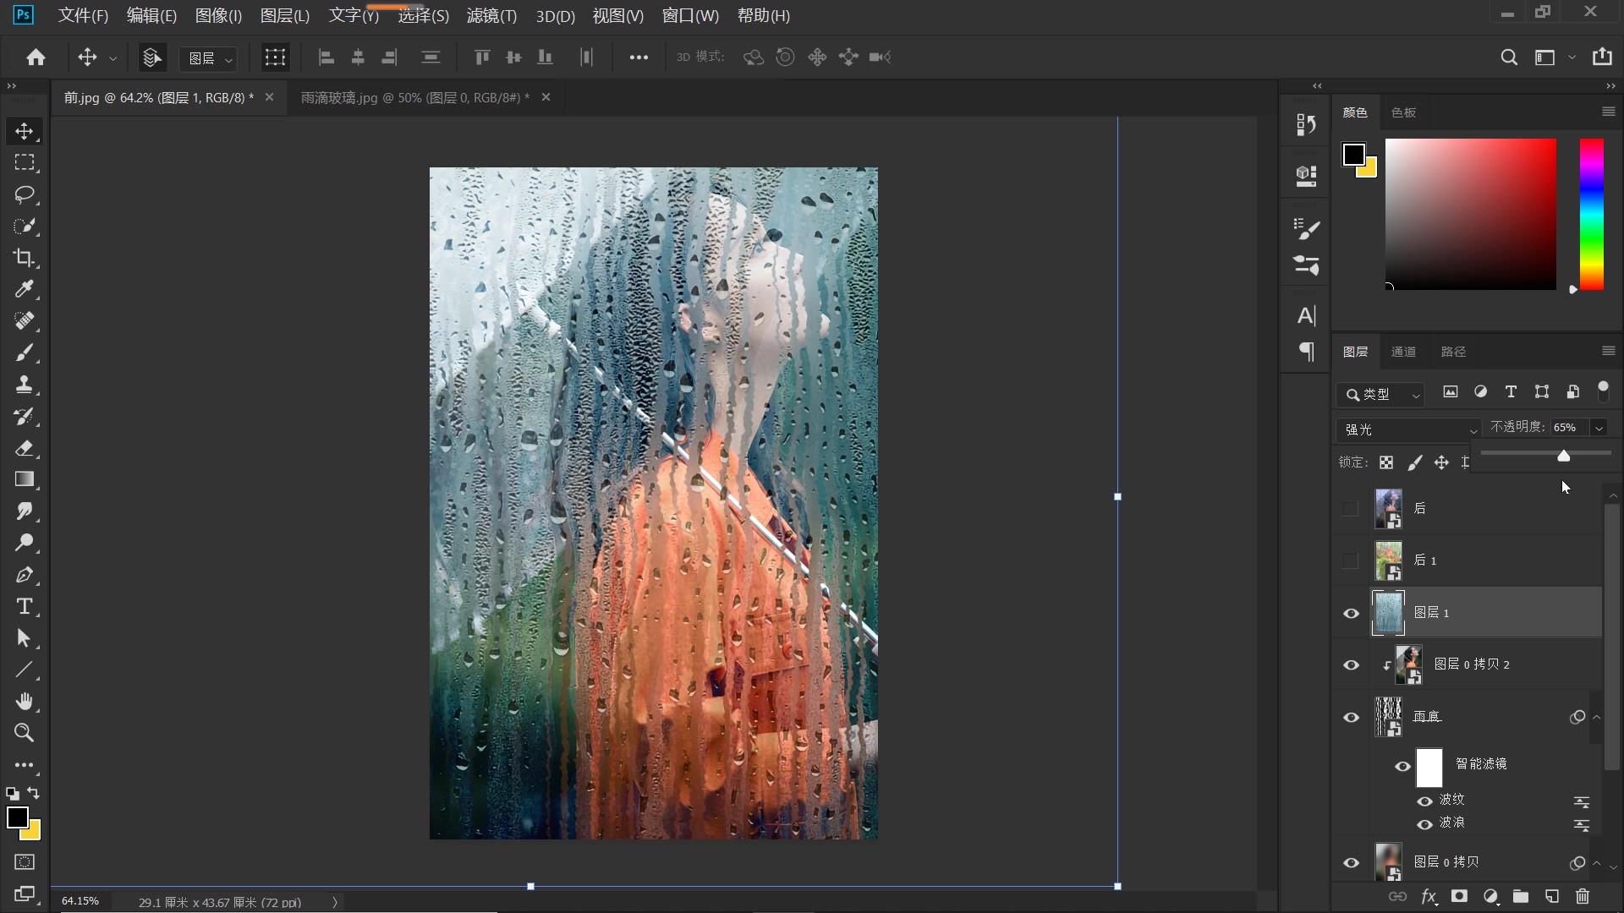Select the Horizontal Type tool
Image resolution: width=1624 pixels, height=913 pixels.
click(x=24, y=606)
